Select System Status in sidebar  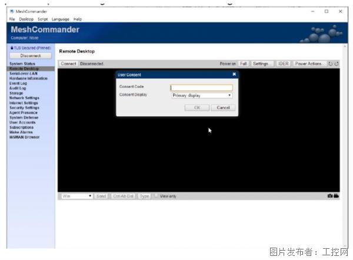[x=22, y=64]
